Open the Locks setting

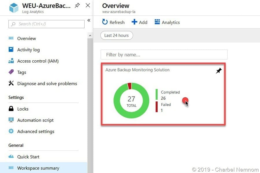(x=23, y=109)
